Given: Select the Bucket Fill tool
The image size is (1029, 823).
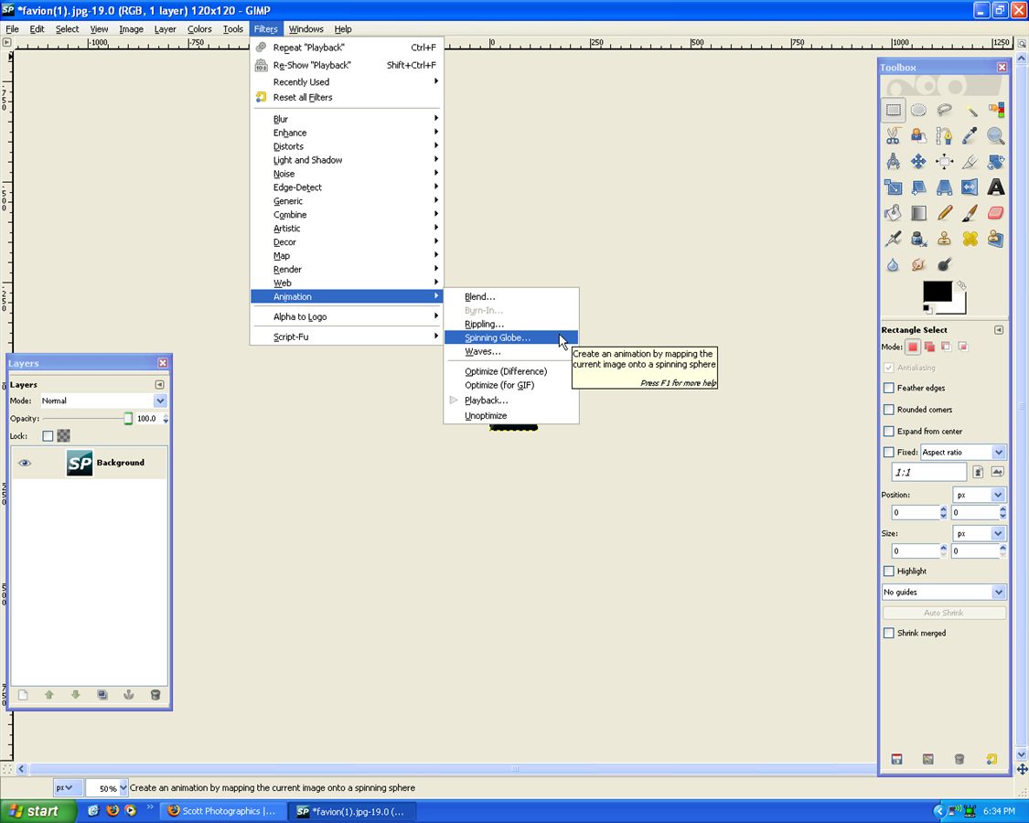Looking at the screenshot, I should pos(893,213).
